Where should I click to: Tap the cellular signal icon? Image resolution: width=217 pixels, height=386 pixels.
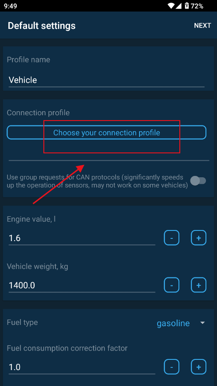click(179, 6)
